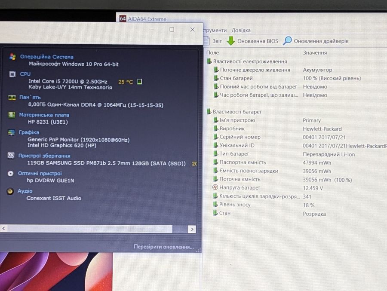This screenshot has width=387, height=291.
Task: Click the Рівень зносу row icon
Action: click(215, 205)
